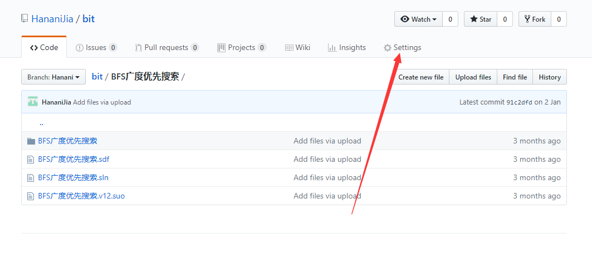Open commit message in BFS广度优先搜索 folder row

[x=327, y=141]
